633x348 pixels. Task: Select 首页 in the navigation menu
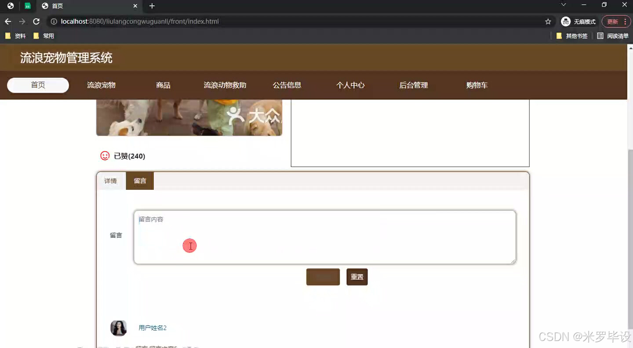tap(38, 85)
